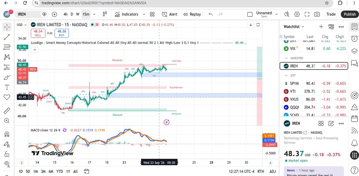Viewport: 359px width, 176px height.
Task: Select the crosshair cursor tool
Action: (x=7, y=27)
